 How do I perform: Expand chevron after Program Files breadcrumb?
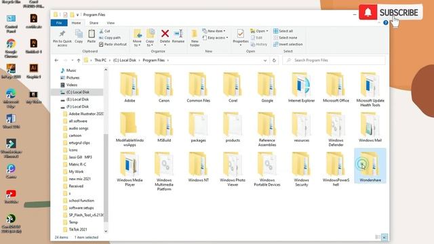pos(167,60)
